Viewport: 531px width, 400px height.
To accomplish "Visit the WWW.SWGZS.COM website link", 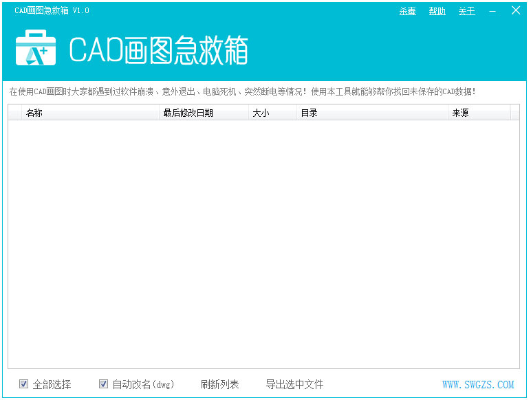I will coord(478,385).
